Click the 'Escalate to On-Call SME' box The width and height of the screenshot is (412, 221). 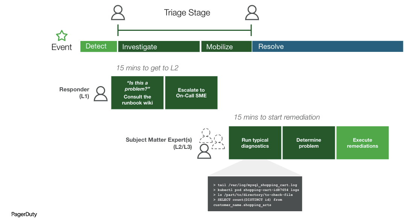191,93
